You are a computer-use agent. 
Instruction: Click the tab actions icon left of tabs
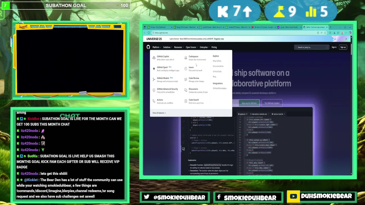tap(145, 27)
